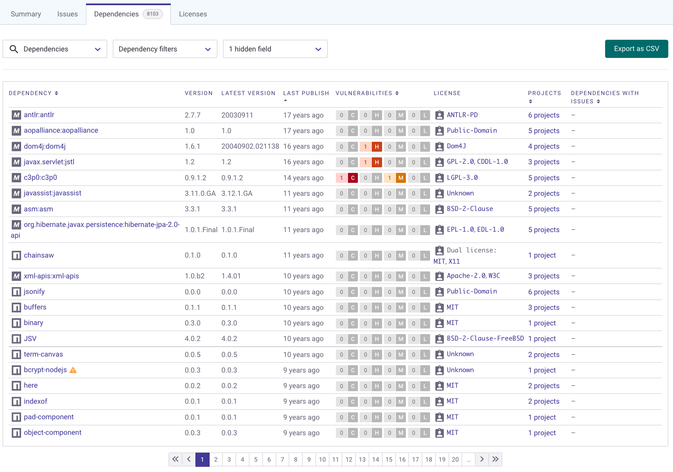
Task: Go to next page with right arrow
Action: coord(482,459)
